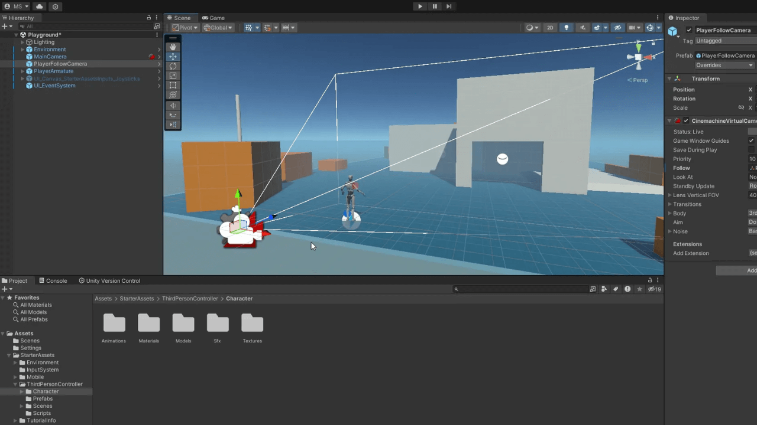Select the Move tool

[173, 57]
